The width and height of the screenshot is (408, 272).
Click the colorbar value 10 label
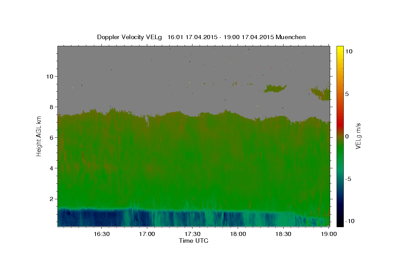(348, 51)
